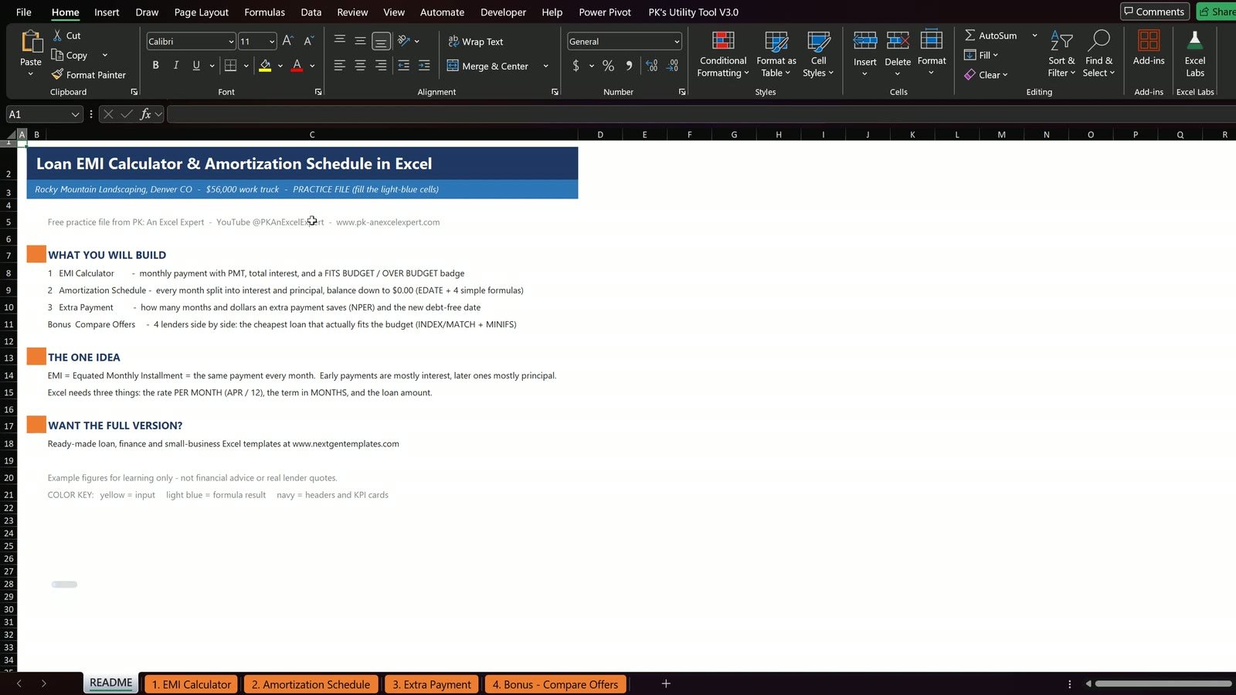Open the Calibri font name dropdown

231,42
